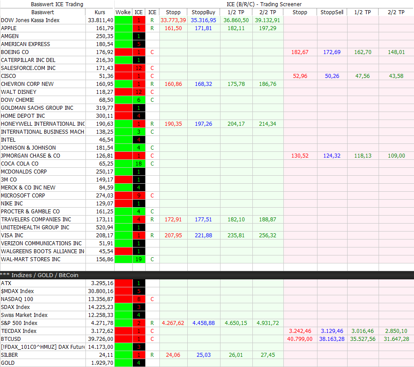Select the INTEL row name
Viewport: 414px width, 367px height.
click(x=8, y=139)
